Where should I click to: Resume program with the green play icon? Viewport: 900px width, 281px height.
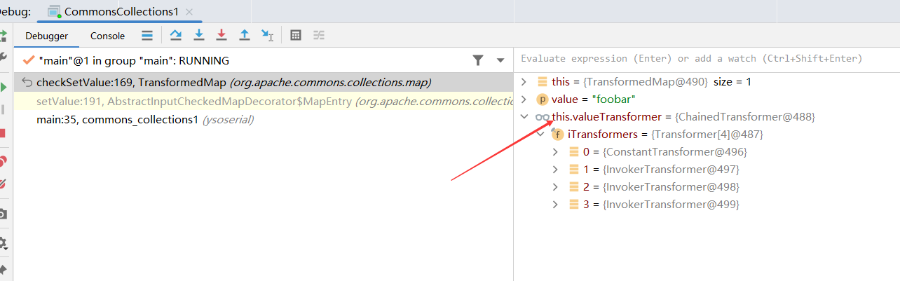[4, 87]
